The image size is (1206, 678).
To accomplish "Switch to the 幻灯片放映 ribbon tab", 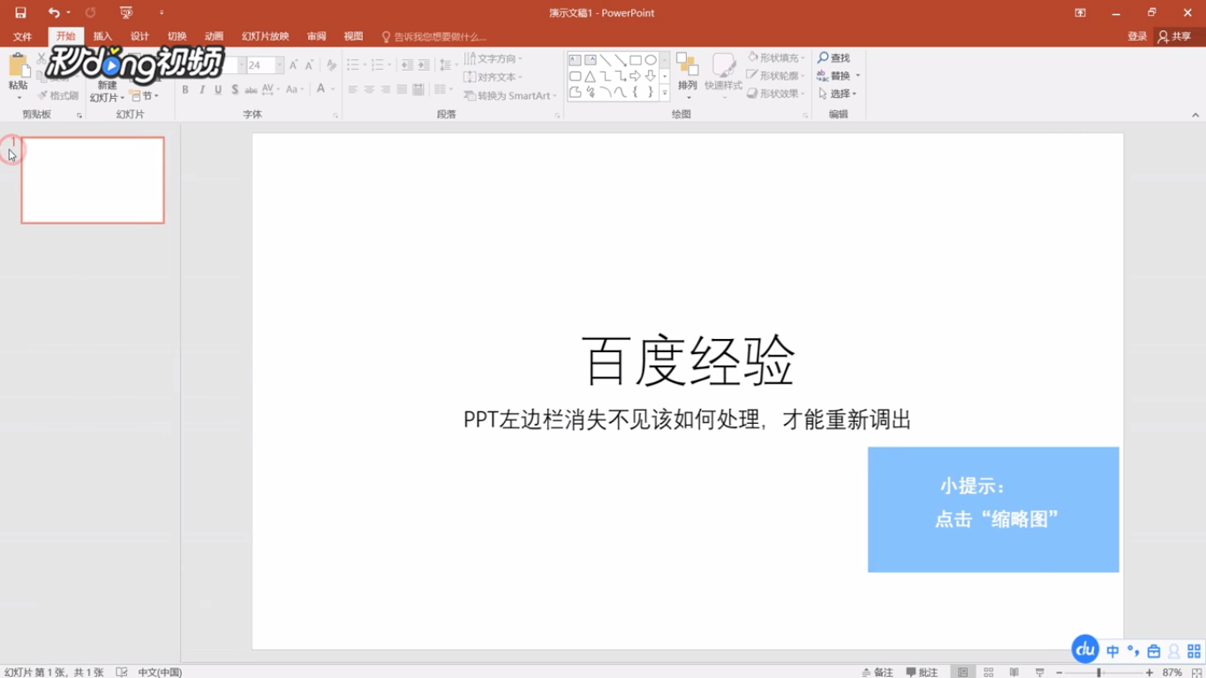I will (265, 36).
